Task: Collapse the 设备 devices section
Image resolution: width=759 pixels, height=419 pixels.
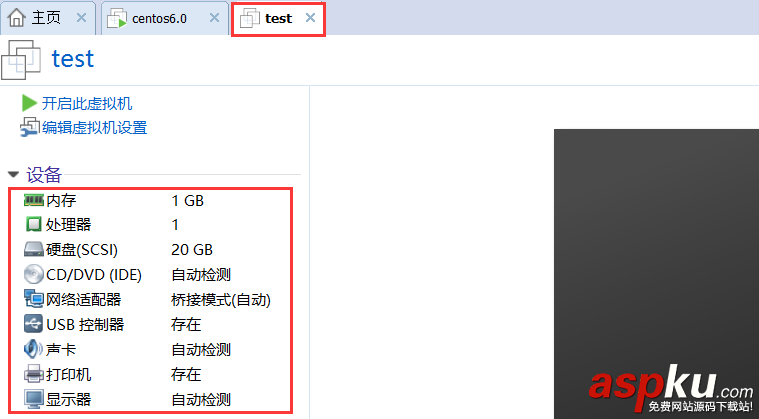Action: tap(13, 175)
